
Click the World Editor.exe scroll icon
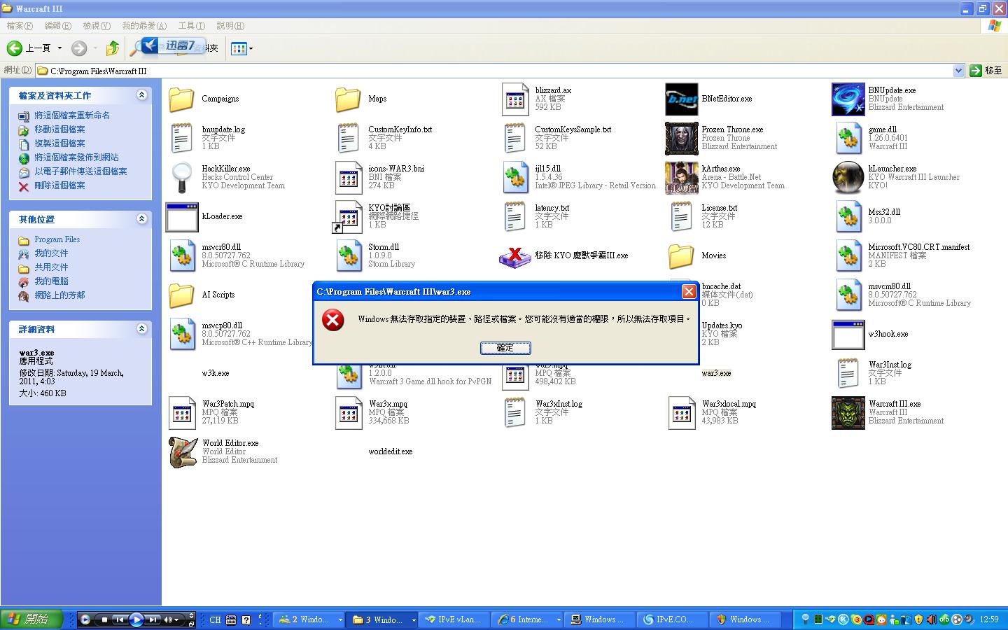coord(183,452)
